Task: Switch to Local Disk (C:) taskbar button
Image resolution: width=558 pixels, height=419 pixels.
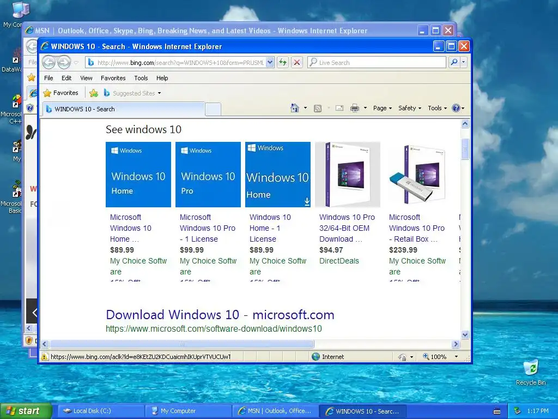Action: [101, 411]
